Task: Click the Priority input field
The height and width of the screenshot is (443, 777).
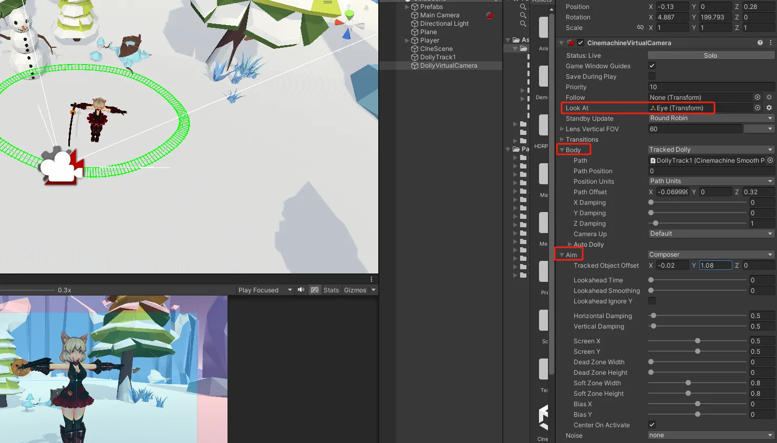Action: point(711,87)
